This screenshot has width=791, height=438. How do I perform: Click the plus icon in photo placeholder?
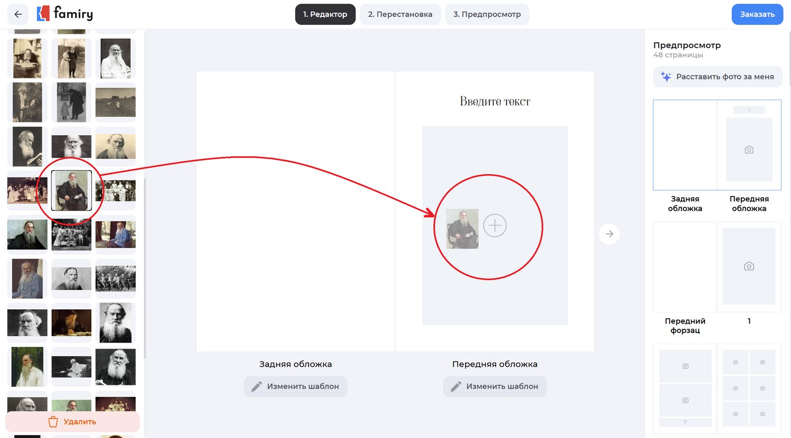(495, 226)
